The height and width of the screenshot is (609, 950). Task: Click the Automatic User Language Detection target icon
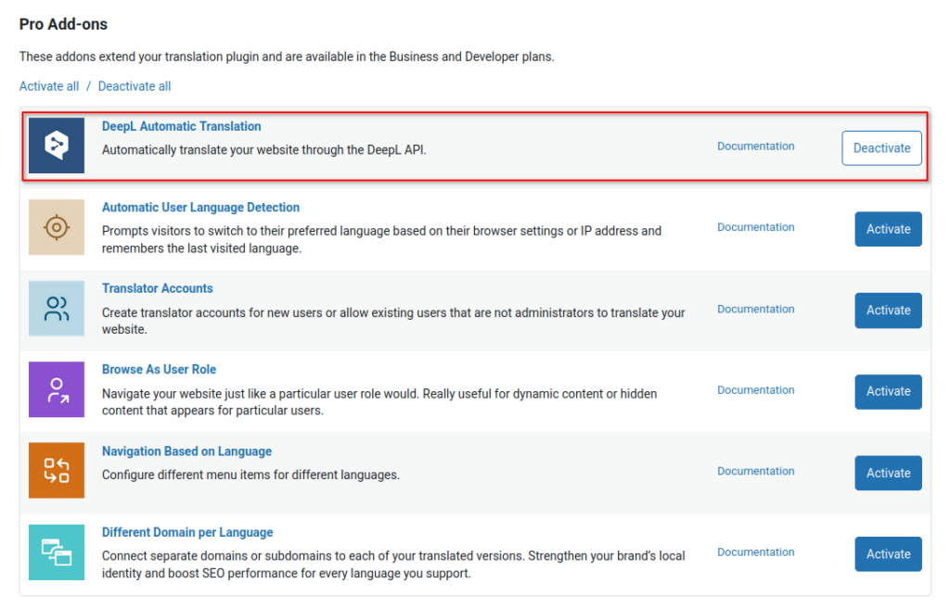tap(56, 227)
